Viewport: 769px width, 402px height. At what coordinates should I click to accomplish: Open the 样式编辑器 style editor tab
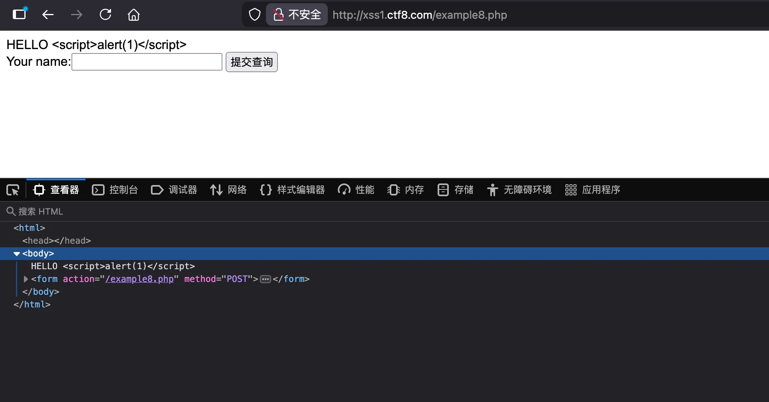(292, 190)
